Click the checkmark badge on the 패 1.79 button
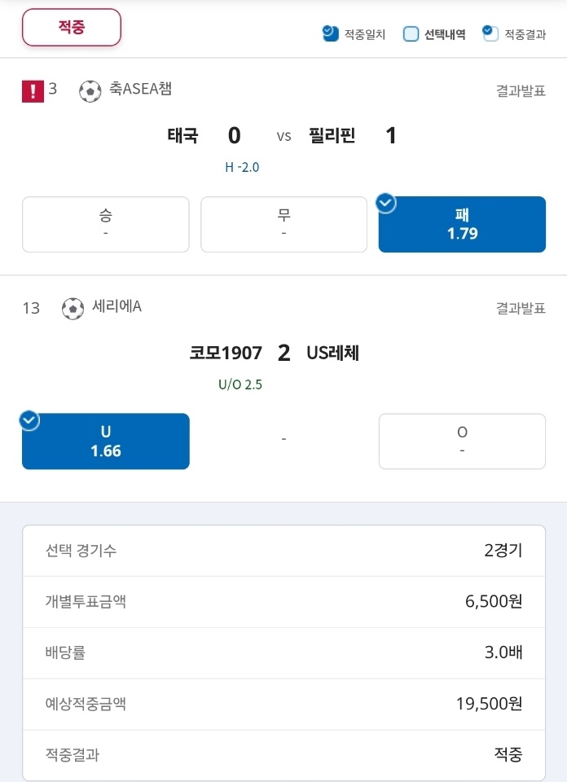Viewport: 567px width, 782px height. click(386, 203)
